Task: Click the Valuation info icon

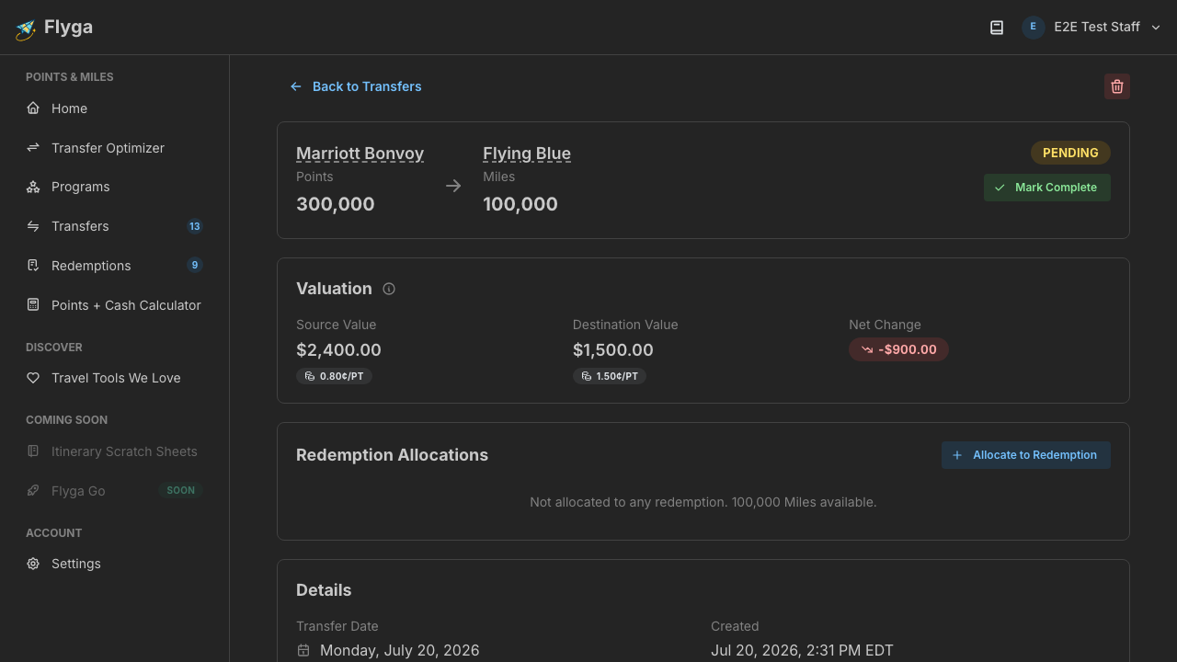Action: (389, 289)
